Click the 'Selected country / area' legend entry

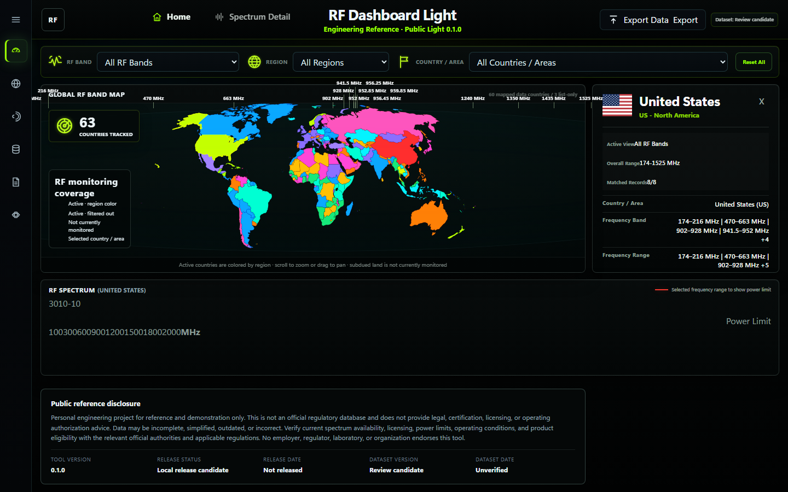pos(96,239)
